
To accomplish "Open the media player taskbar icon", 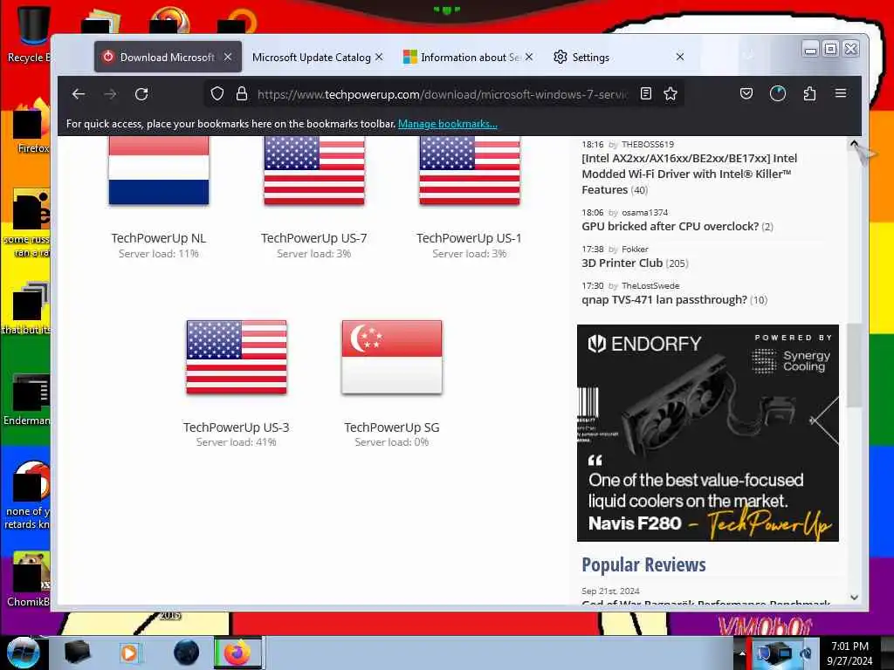I will coord(130,653).
